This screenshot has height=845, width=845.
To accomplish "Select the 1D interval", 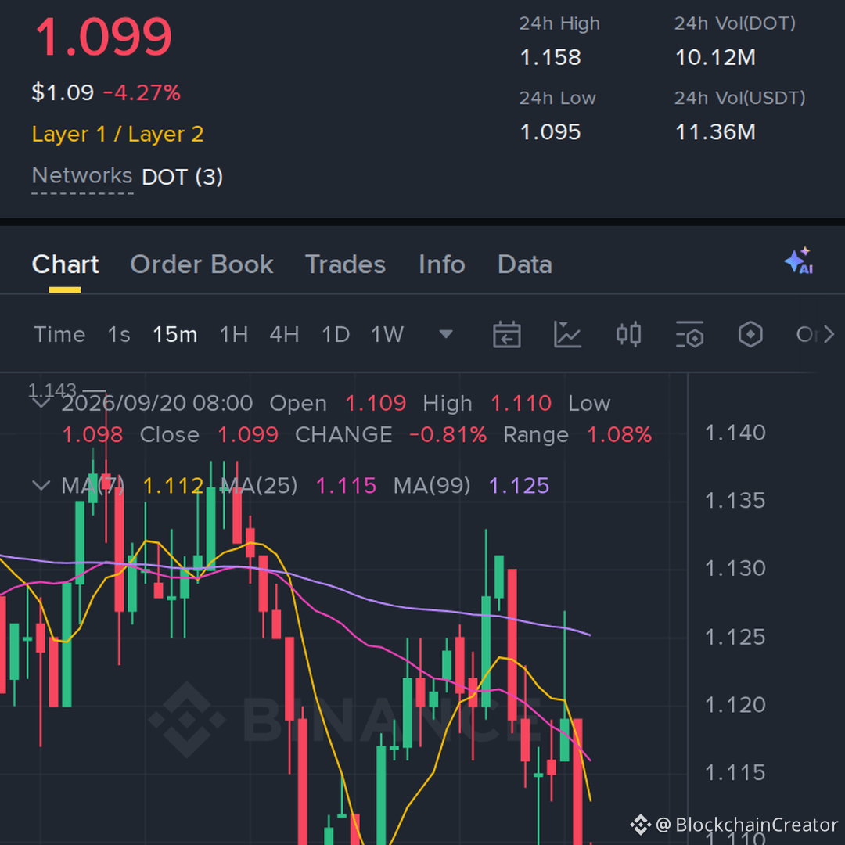I will [336, 335].
